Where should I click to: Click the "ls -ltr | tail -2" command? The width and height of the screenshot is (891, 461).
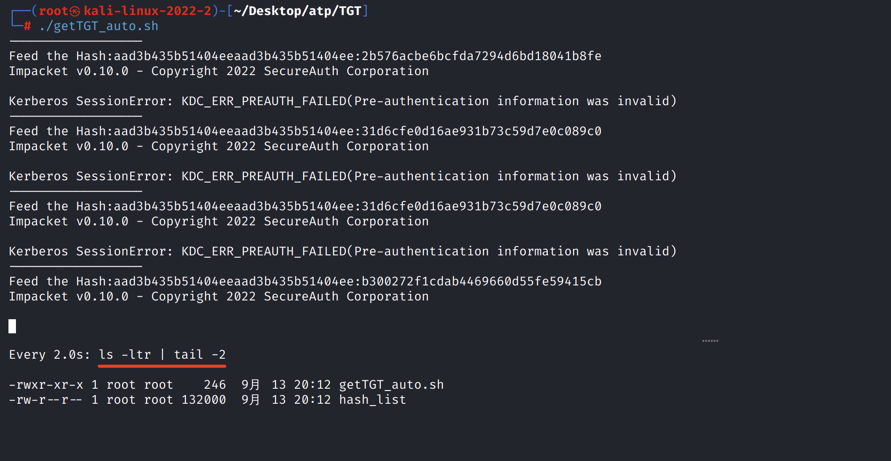click(162, 355)
